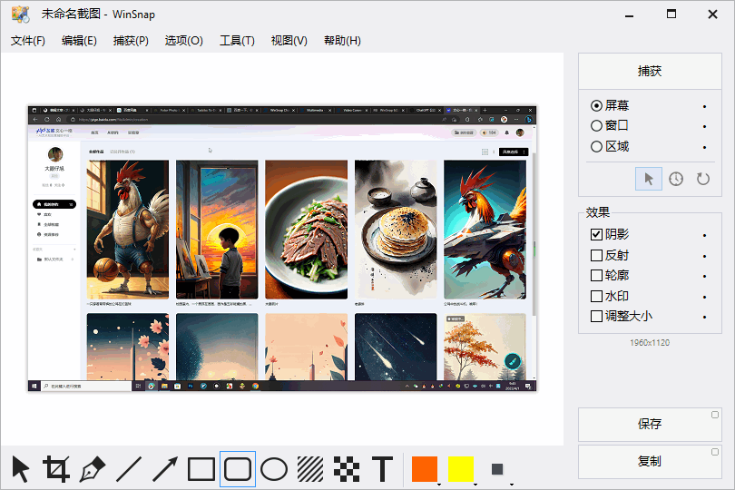Viewport: 735px width, 490px height.
Task: Select the Pixelate checkerboard tool
Action: (x=347, y=469)
